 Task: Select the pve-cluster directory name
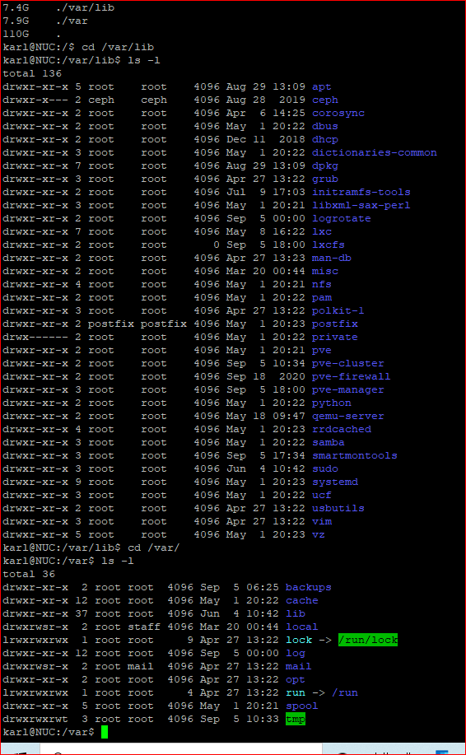pos(348,363)
